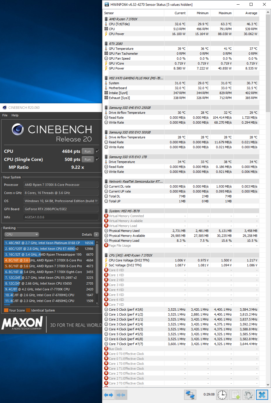Select the Cores x GHz field
This screenshot has height=403, width=271.
61,193
